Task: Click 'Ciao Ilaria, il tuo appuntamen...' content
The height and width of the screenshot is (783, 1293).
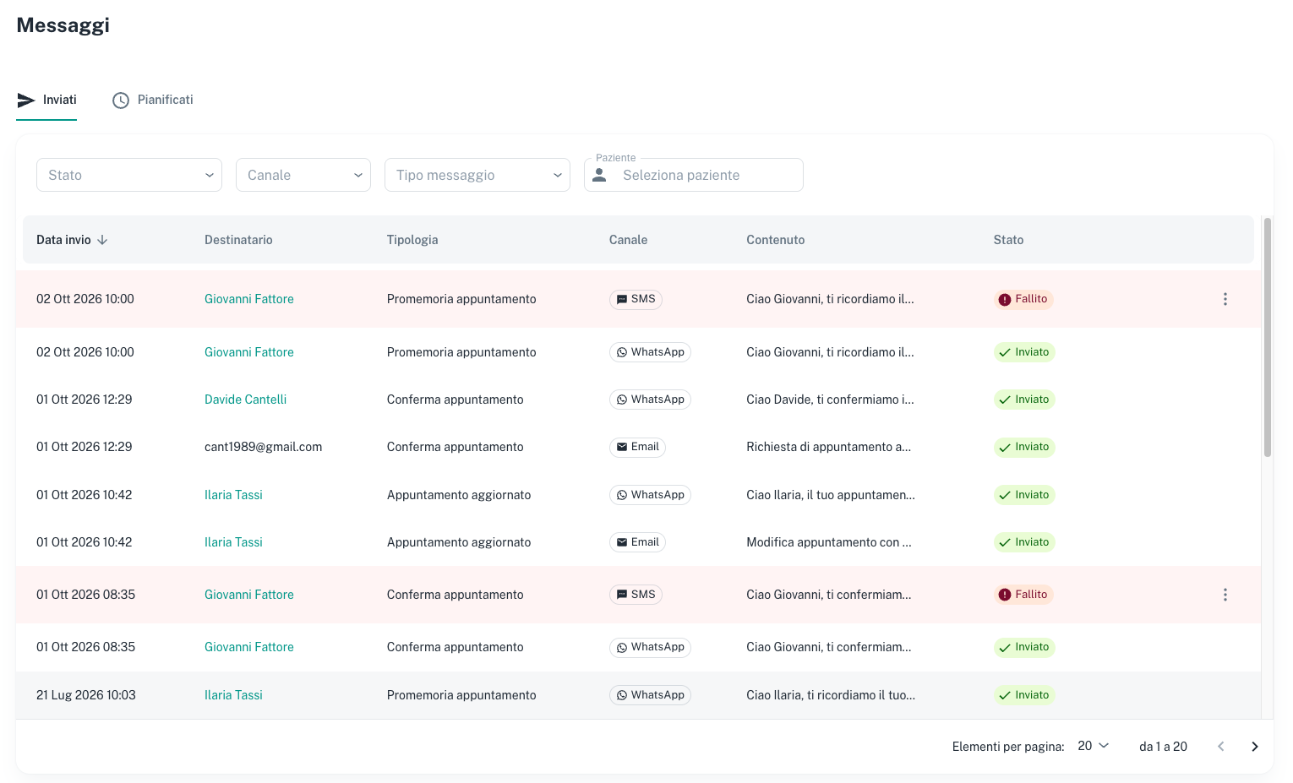Action: pyautogui.click(x=831, y=495)
